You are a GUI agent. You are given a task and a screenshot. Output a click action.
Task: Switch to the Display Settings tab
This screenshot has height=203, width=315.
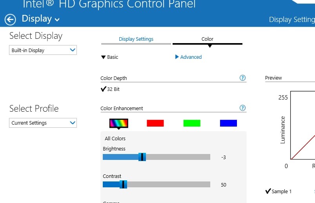pos(136,39)
